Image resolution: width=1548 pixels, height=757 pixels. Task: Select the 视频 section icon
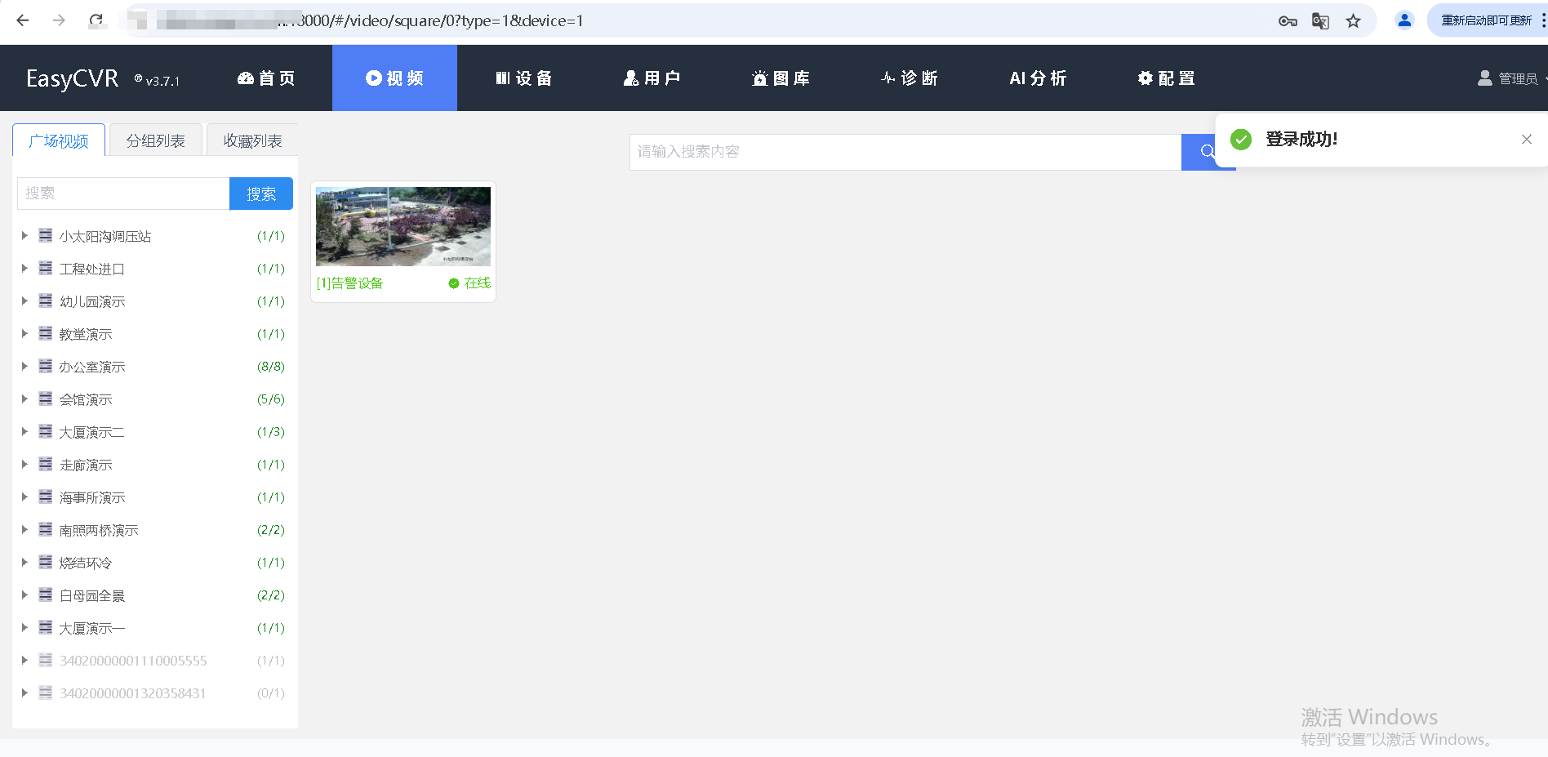373,78
